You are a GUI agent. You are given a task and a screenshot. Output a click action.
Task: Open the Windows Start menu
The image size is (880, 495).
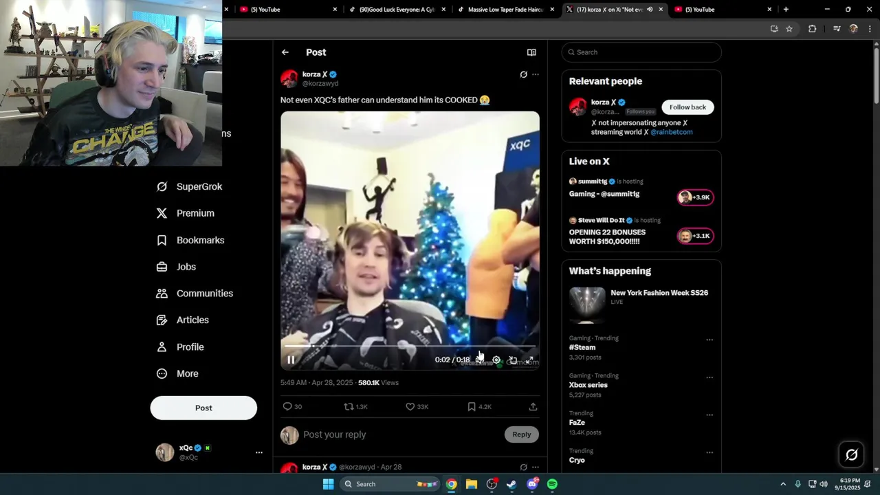[x=329, y=484]
